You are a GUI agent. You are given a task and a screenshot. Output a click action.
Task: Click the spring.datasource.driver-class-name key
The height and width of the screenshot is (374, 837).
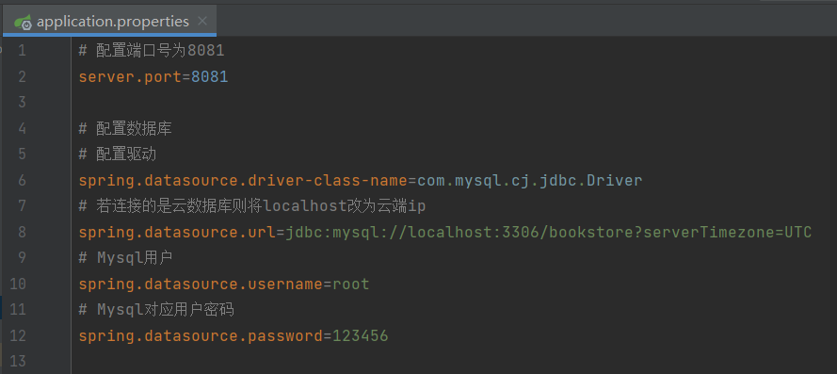point(243,181)
